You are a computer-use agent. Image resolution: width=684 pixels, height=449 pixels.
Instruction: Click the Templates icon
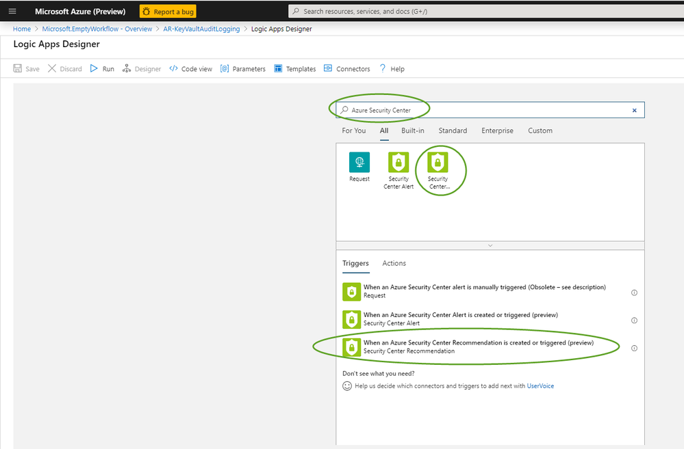click(x=278, y=68)
